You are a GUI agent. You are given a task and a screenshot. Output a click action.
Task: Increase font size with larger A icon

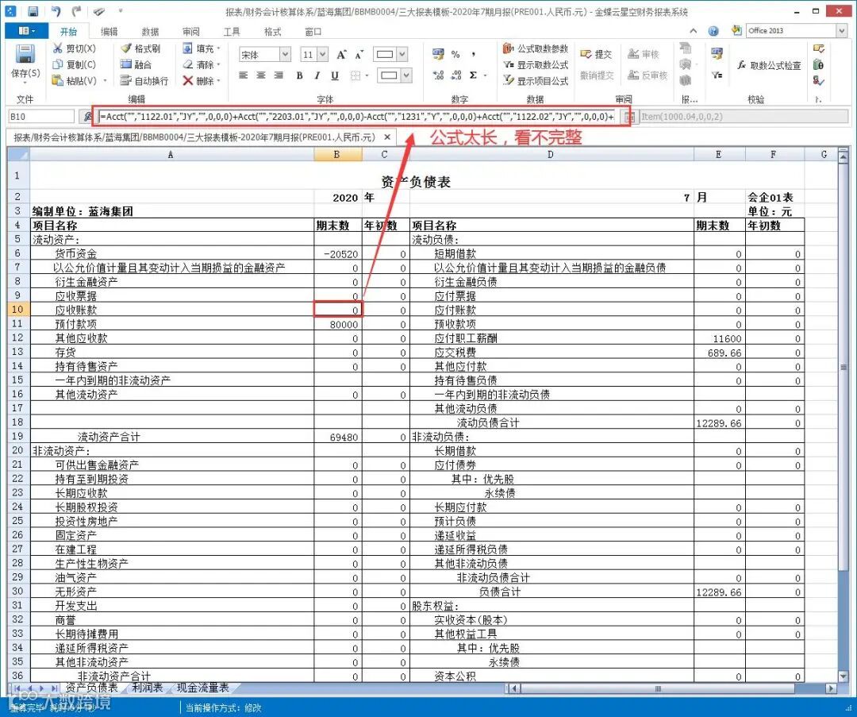341,54
